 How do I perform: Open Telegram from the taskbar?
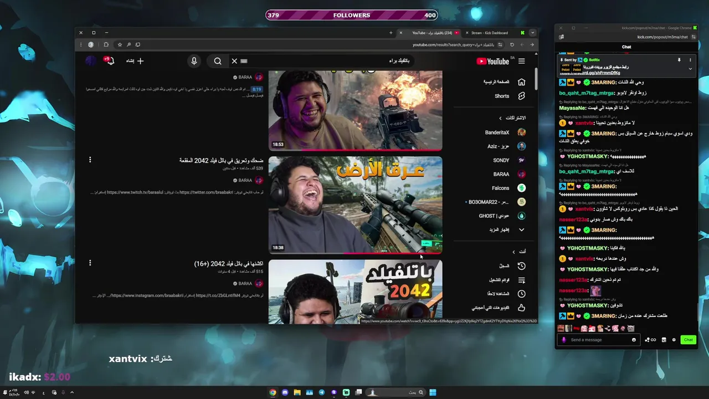[321, 392]
